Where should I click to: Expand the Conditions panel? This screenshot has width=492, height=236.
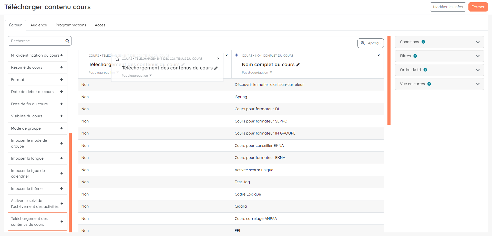pyautogui.click(x=478, y=42)
